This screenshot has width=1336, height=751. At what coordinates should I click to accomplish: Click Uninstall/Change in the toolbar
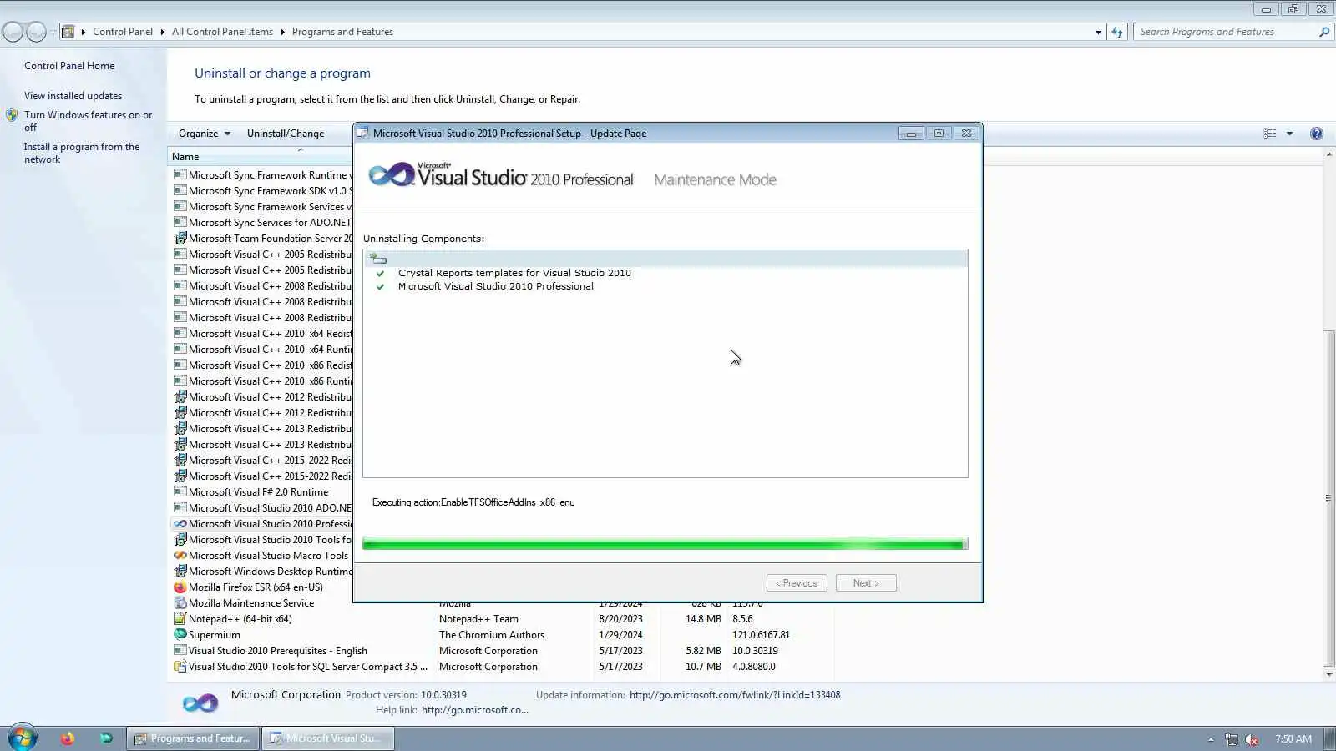click(x=286, y=134)
